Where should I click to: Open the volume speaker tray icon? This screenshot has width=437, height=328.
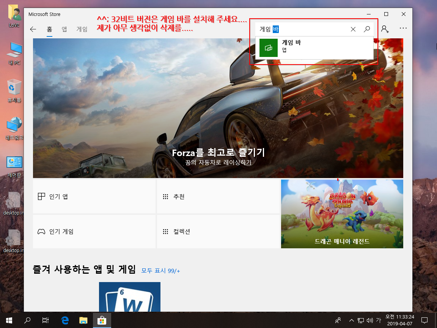369,320
